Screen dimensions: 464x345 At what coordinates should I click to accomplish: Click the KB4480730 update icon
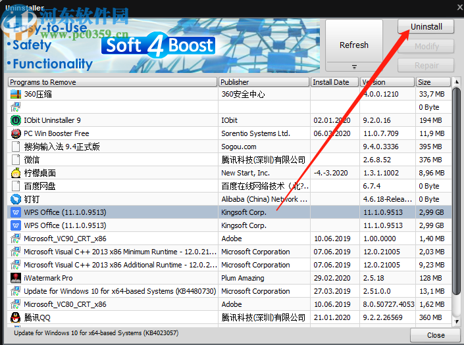[x=16, y=291]
